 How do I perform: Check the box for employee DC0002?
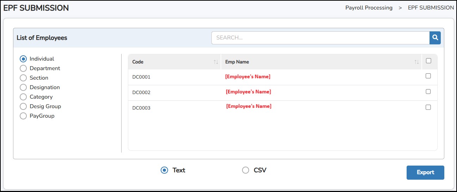click(x=428, y=92)
